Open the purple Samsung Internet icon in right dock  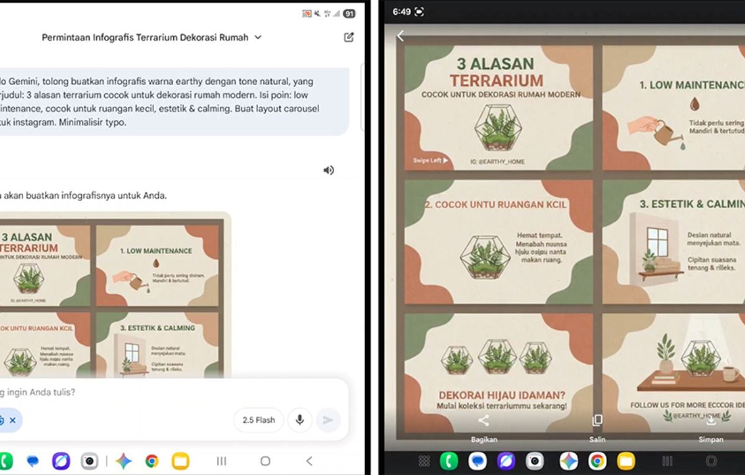click(506, 461)
